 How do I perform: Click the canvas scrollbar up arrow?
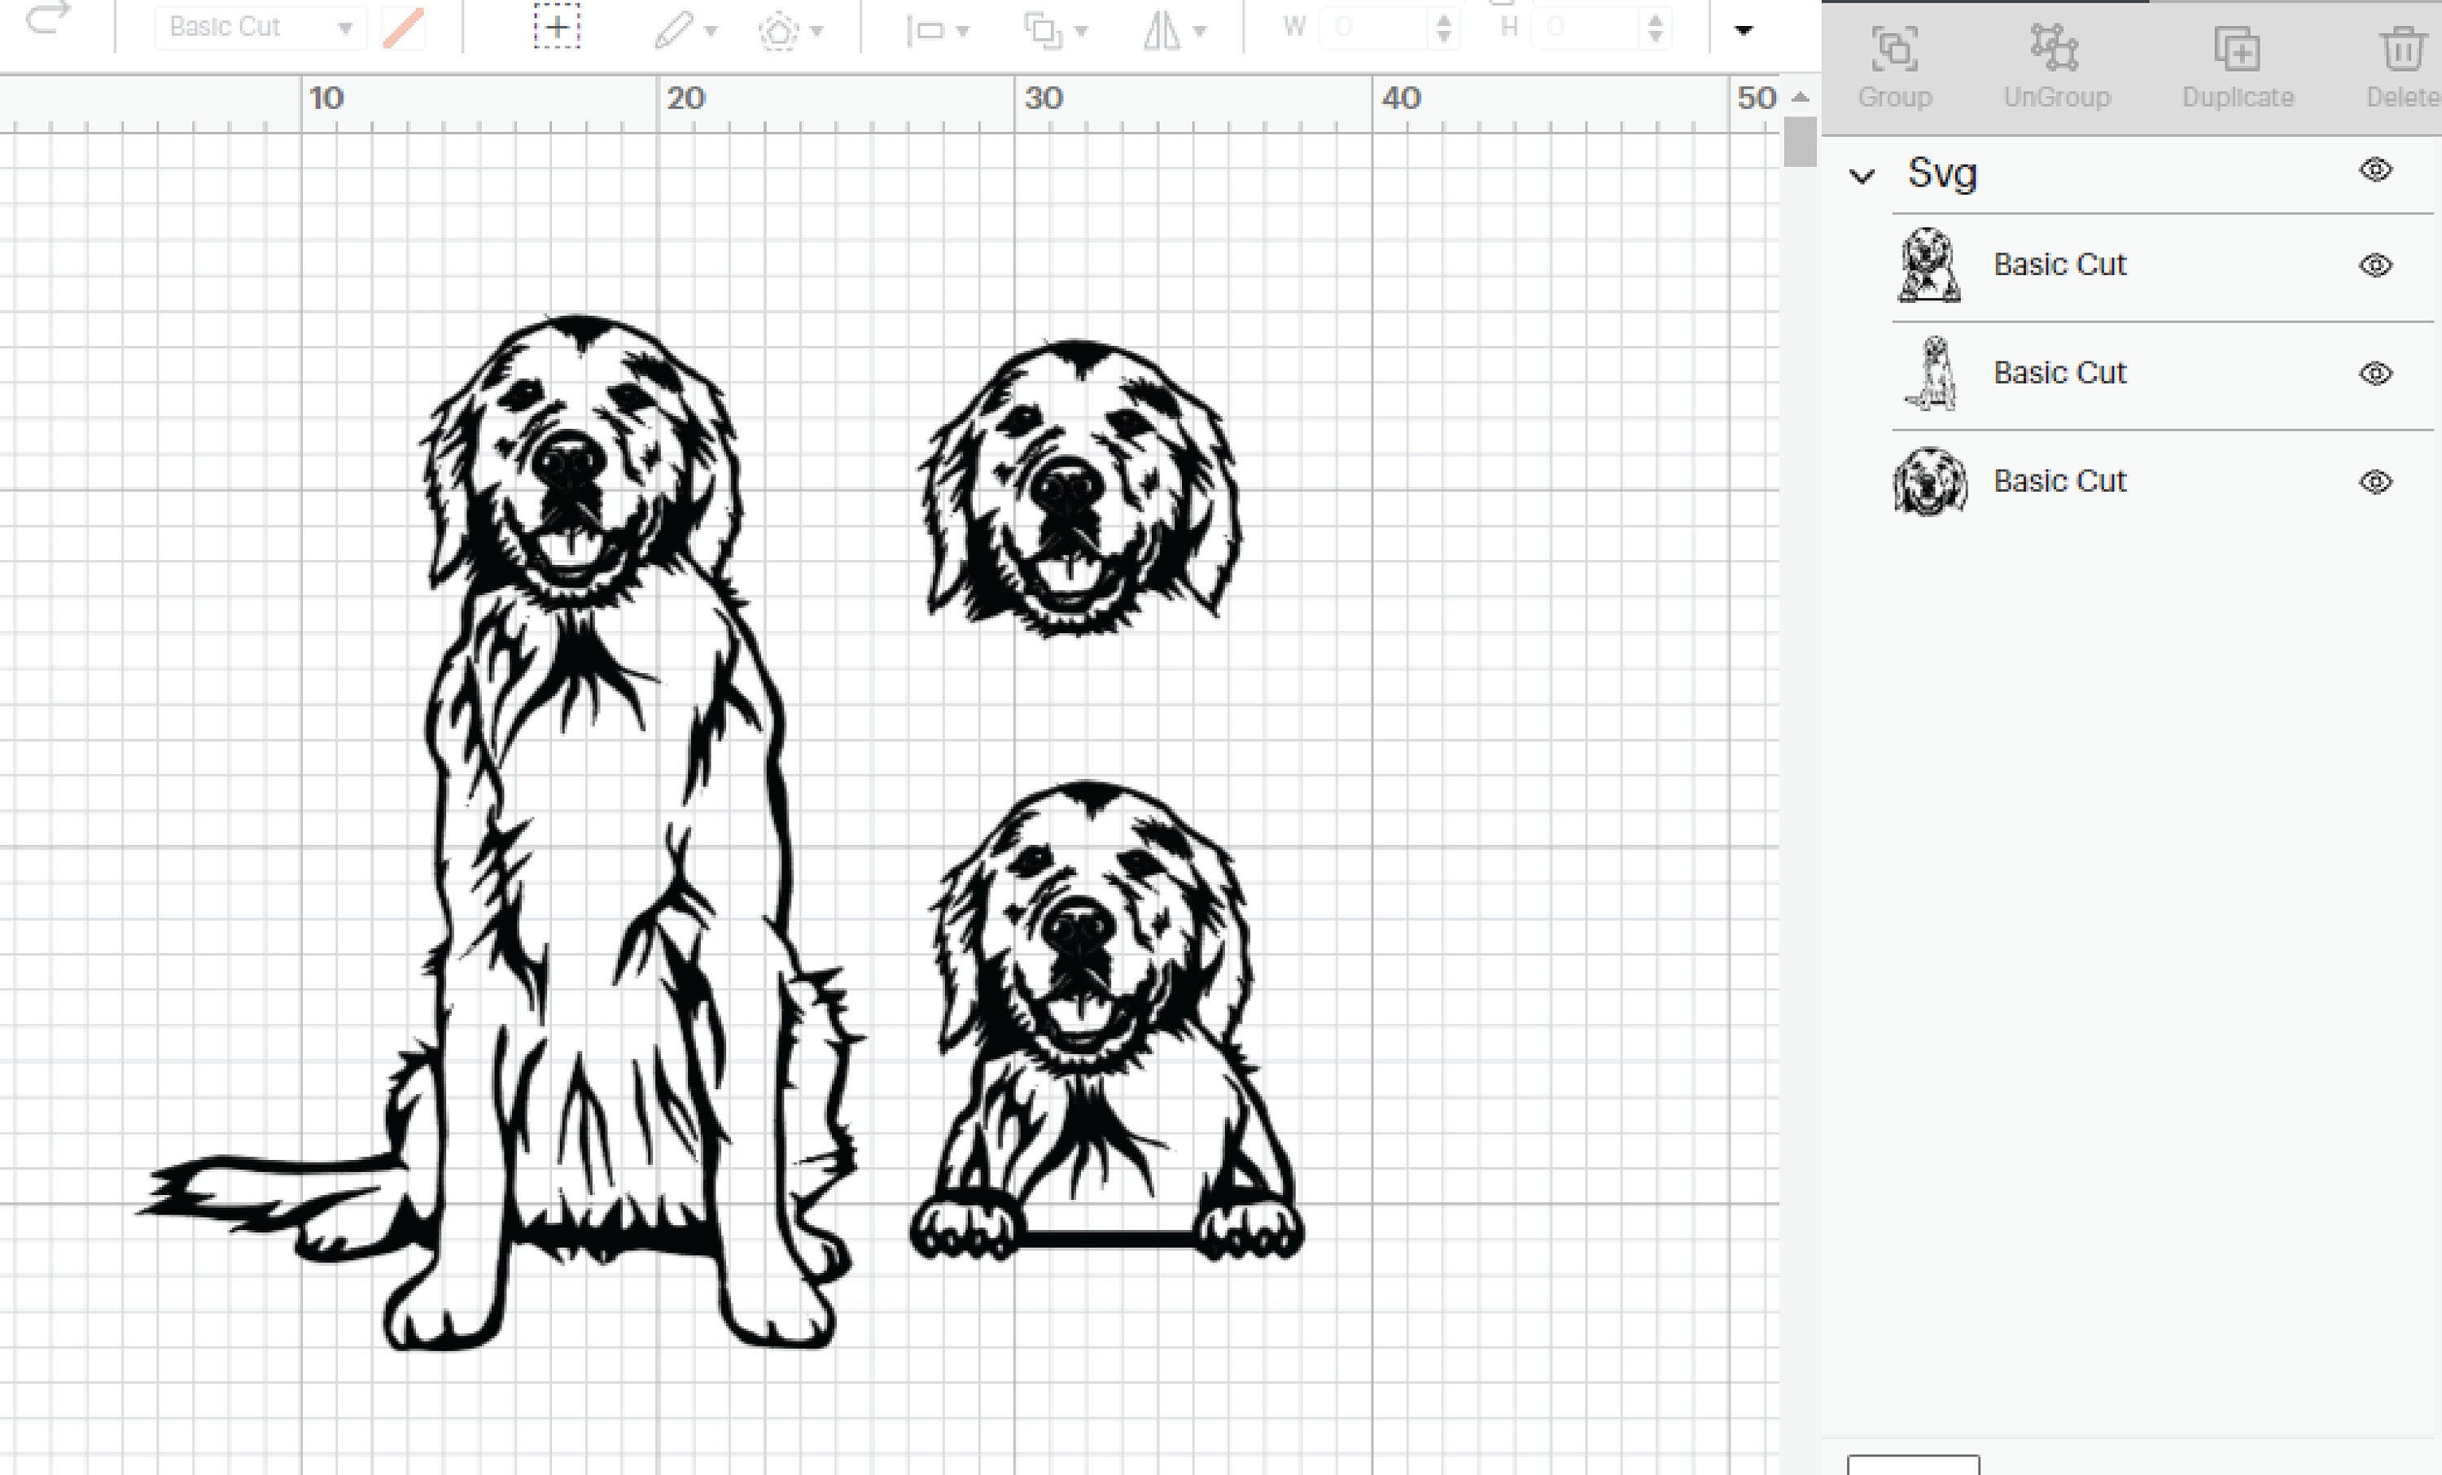pyautogui.click(x=1801, y=97)
